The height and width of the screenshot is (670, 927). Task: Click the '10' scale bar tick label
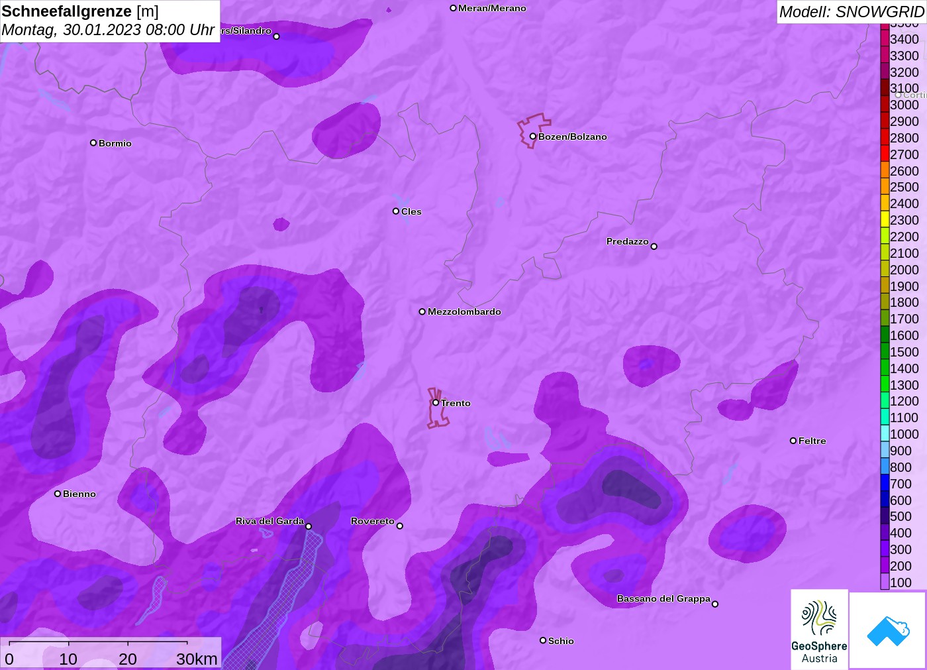click(68, 659)
